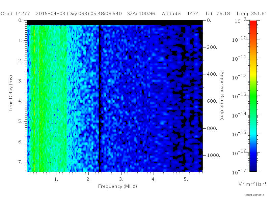Click the frequency axis tick label 5.
This screenshot has height=202, width=270.
(x=186, y=179)
